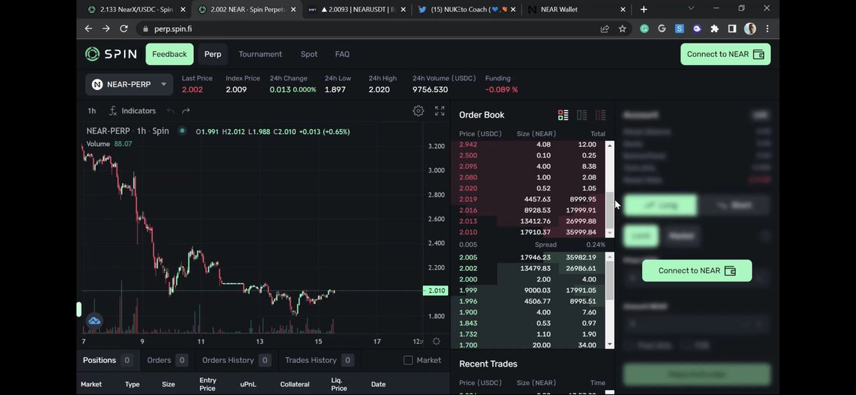
Task: Toggle the chart series status indicator dot
Action: [x=182, y=131]
